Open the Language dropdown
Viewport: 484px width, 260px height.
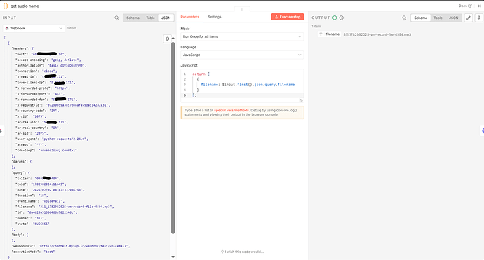pyautogui.click(x=242, y=55)
